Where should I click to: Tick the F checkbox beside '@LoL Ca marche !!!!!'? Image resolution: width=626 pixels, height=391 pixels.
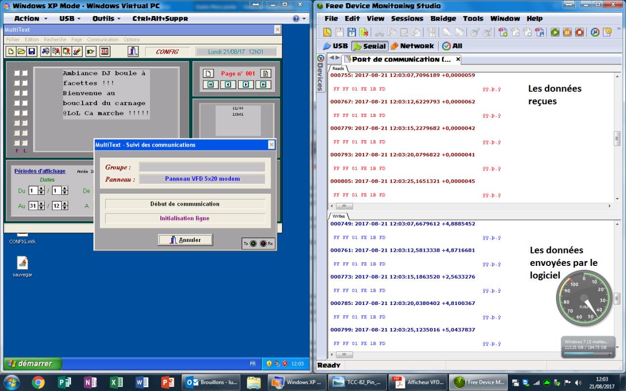[x=17, y=113]
